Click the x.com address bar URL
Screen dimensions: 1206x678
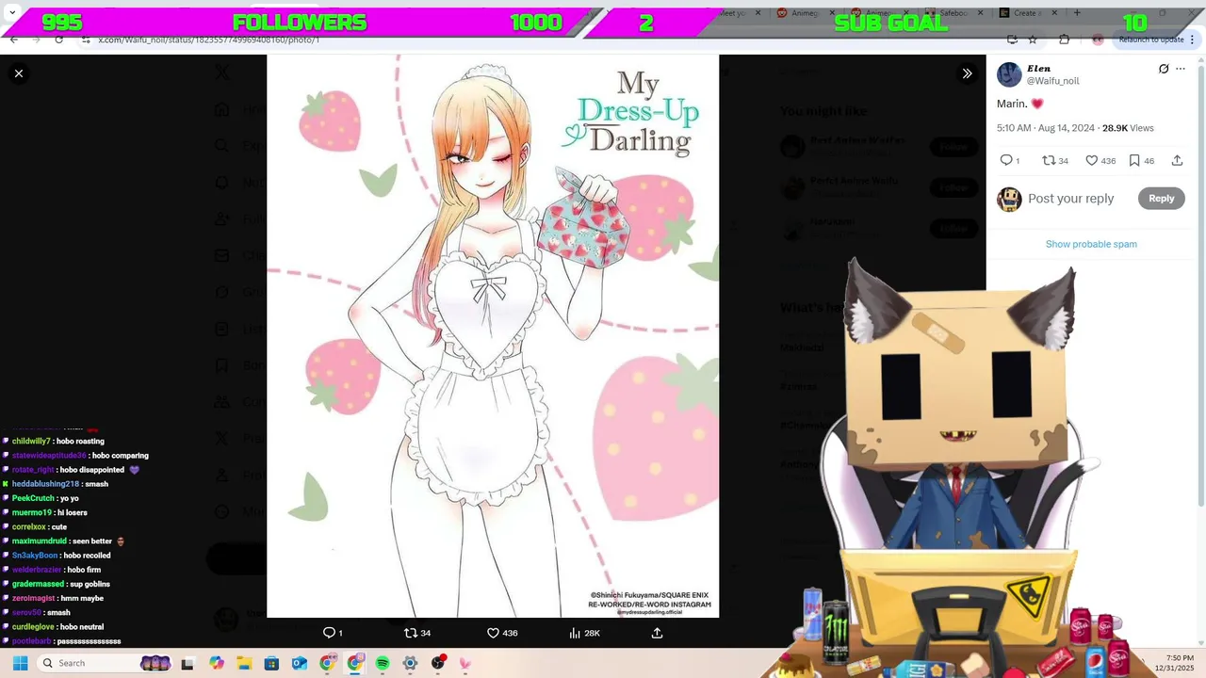point(209,40)
